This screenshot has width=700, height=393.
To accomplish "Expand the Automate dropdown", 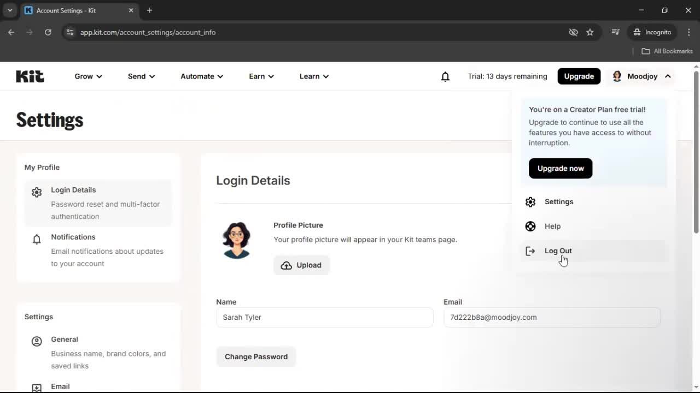I will tap(201, 76).
